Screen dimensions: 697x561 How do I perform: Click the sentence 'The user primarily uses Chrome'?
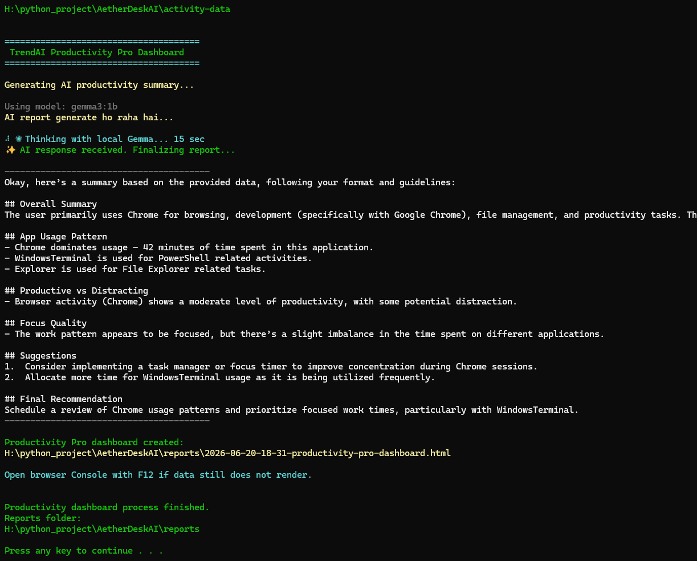(x=350, y=215)
